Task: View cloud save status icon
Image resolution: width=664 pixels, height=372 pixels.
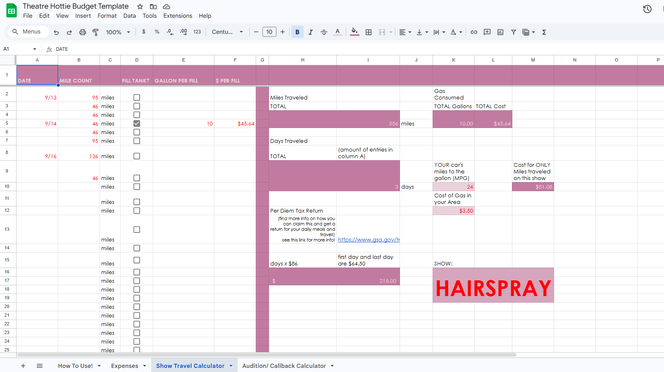Action: click(167, 7)
